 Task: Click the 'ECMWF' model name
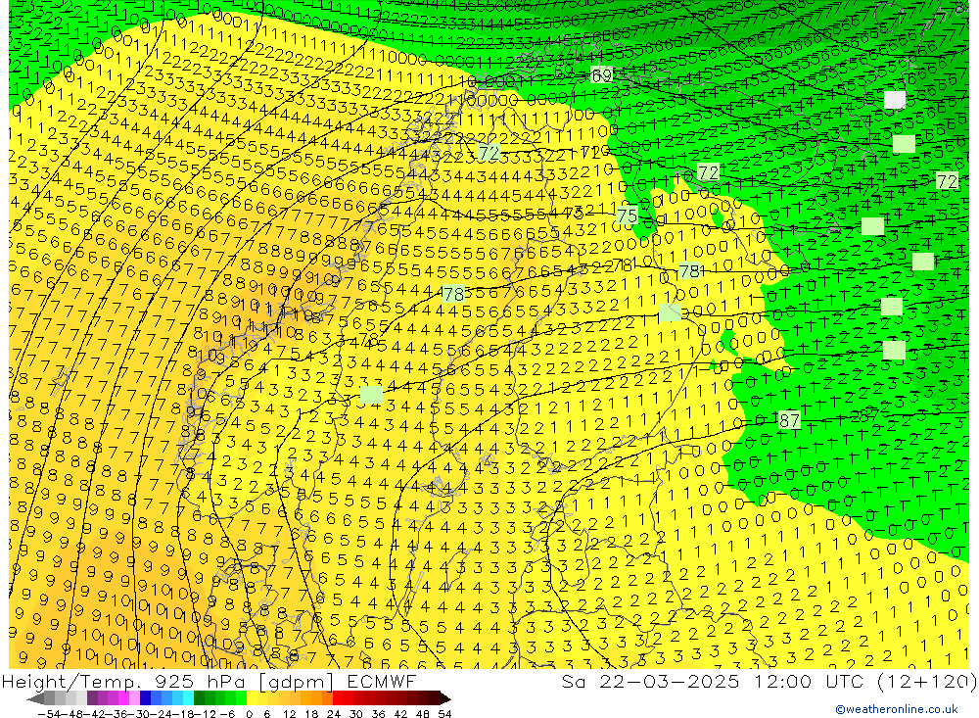pos(381,681)
